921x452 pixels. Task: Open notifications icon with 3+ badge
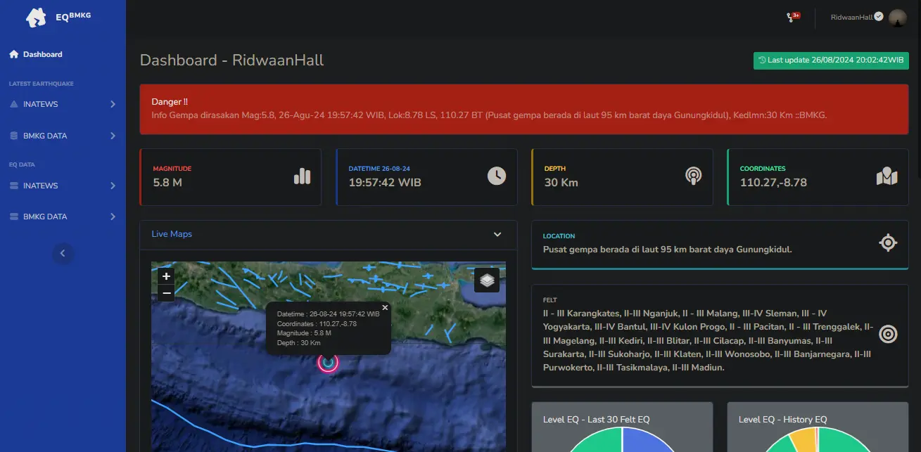click(x=793, y=17)
